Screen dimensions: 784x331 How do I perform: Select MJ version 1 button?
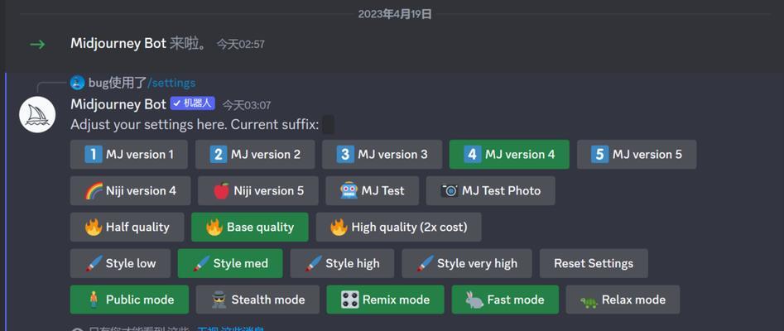pos(129,155)
